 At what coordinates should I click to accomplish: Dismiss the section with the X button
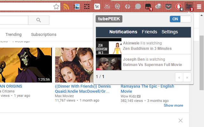point(181,120)
